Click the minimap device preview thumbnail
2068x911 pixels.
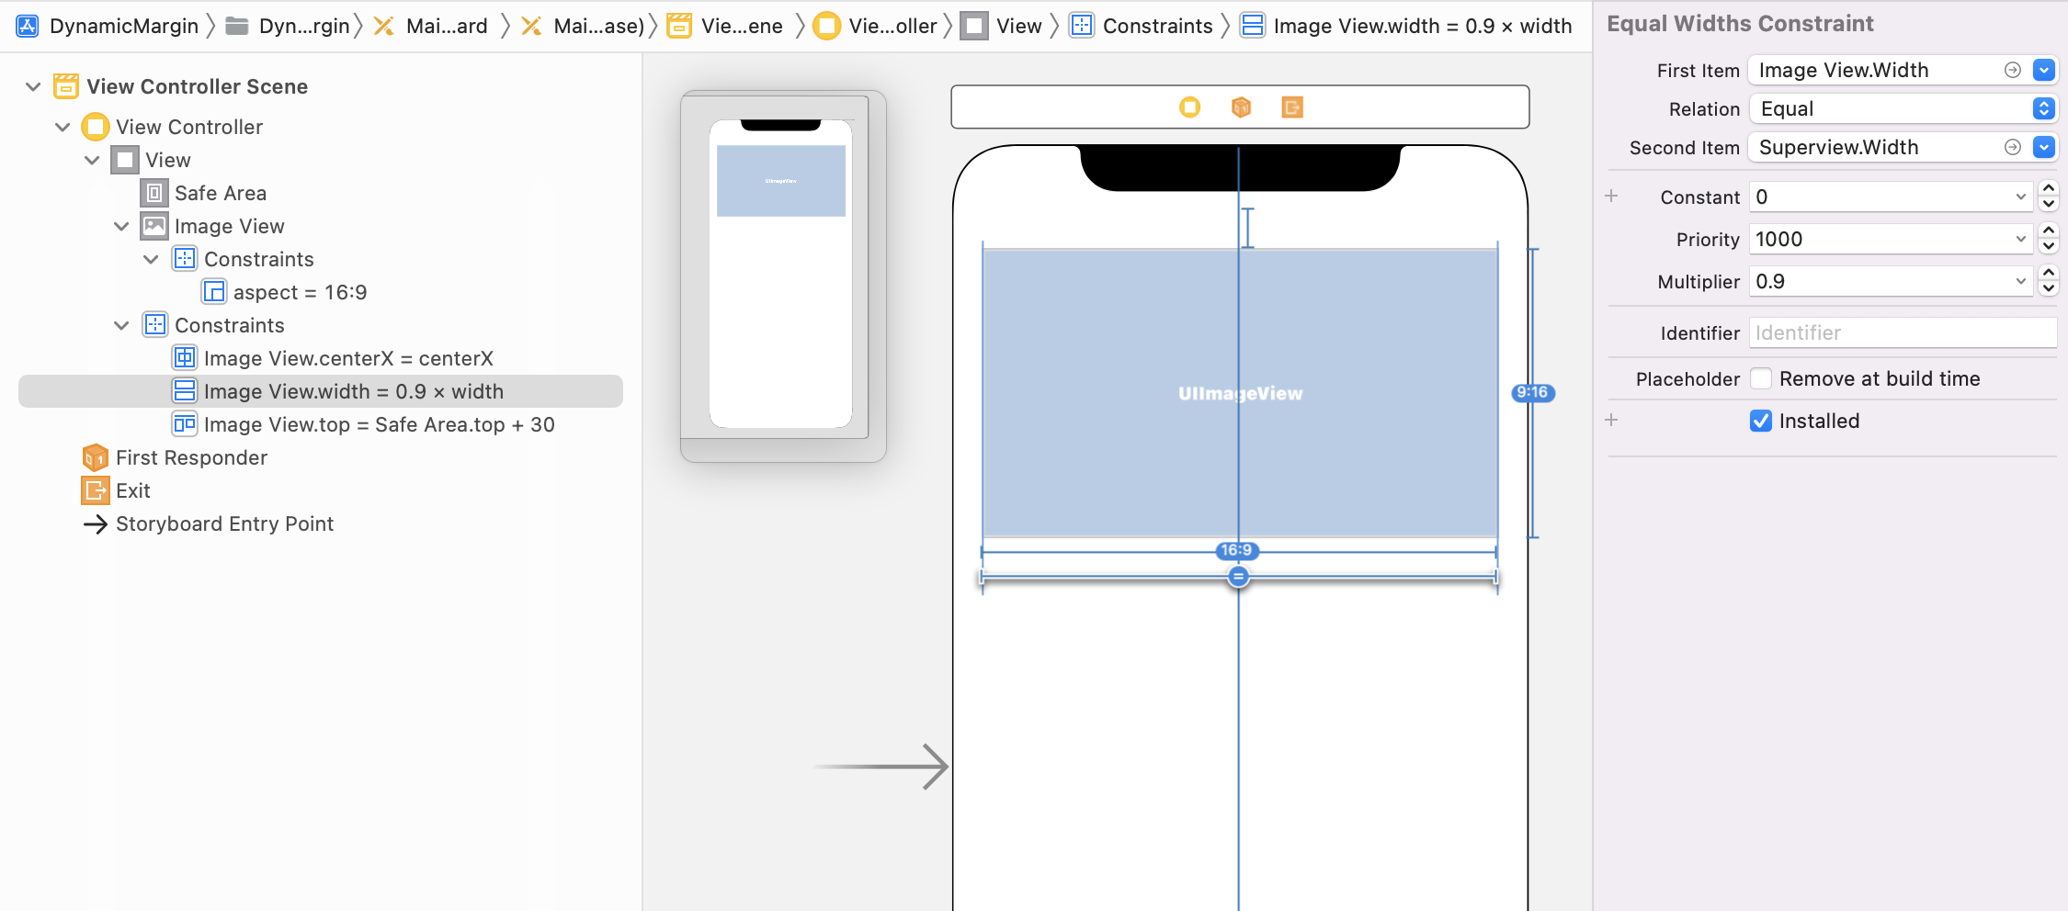781,274
